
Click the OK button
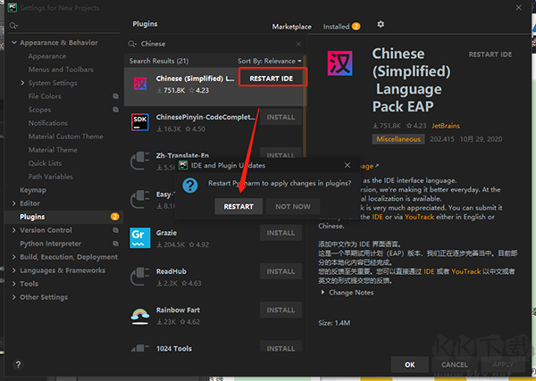[x=409, y=365]
